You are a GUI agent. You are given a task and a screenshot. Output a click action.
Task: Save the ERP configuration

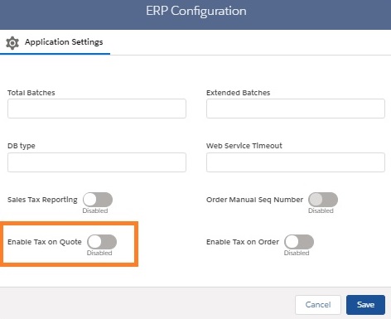point(365,305)
